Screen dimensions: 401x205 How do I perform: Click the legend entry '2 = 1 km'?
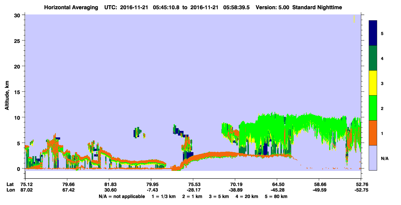[192, 196]
